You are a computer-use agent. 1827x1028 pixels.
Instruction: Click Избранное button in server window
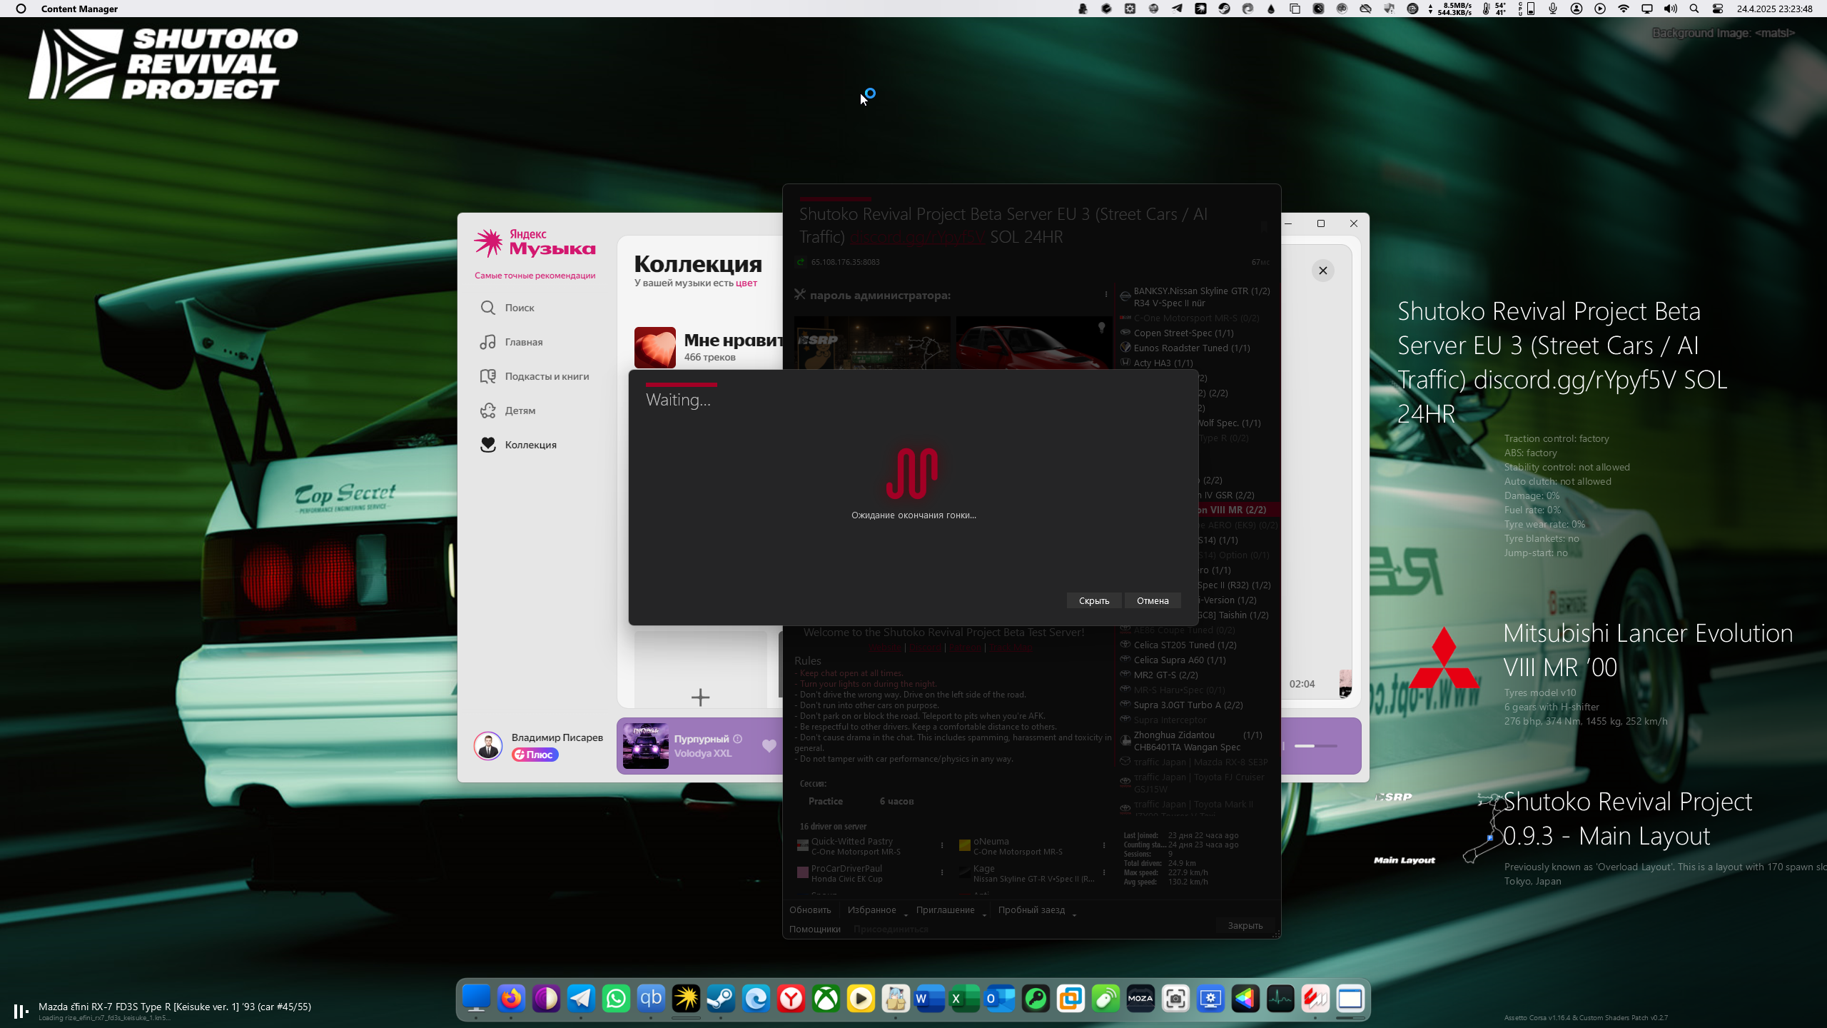(x=871, y=910)
